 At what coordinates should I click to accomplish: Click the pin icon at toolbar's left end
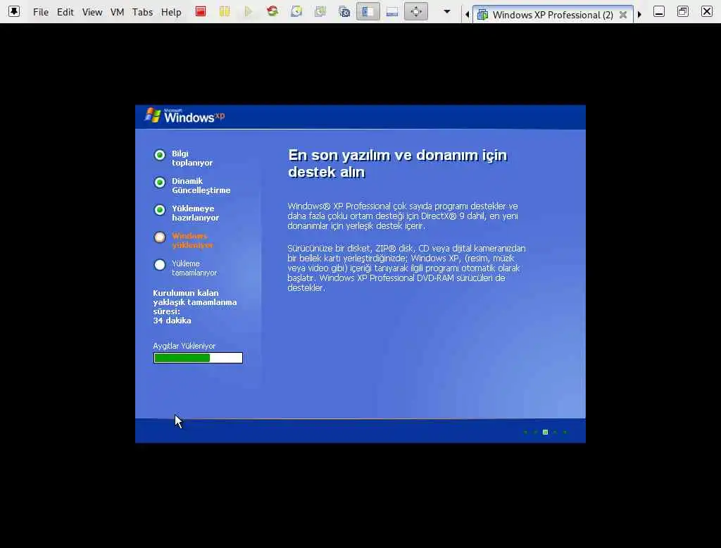click(x=14, y=11)
